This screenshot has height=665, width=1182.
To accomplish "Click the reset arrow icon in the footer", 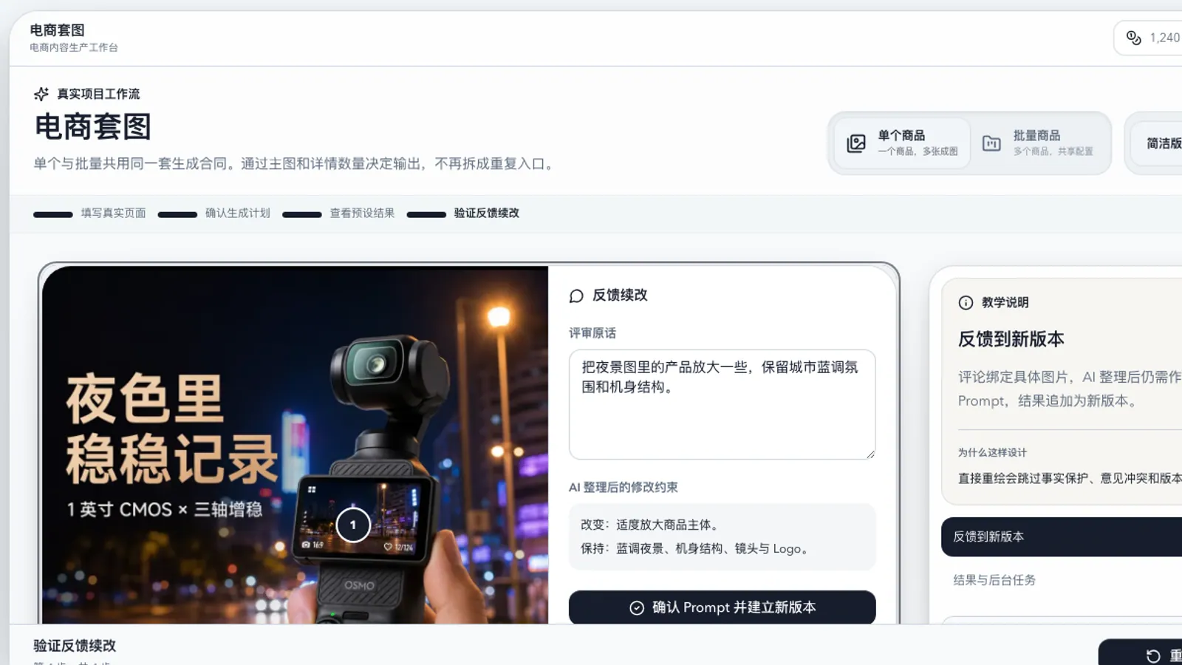I will [1153, 656].
